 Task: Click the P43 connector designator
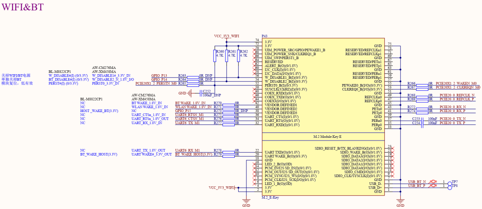pos(264,36)
